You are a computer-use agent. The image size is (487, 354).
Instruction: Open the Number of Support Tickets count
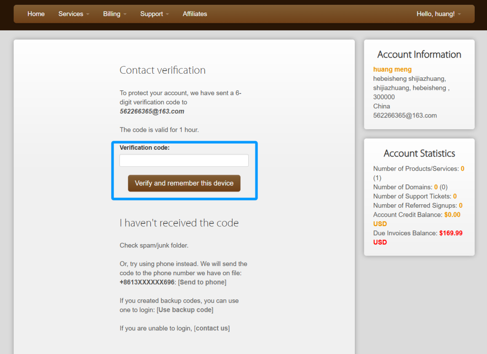pyautogui.click(x=455, y=196)
